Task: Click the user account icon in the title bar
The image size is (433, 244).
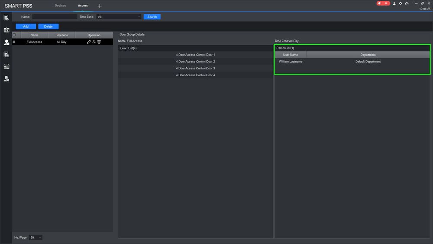Action: pos(394,3)
